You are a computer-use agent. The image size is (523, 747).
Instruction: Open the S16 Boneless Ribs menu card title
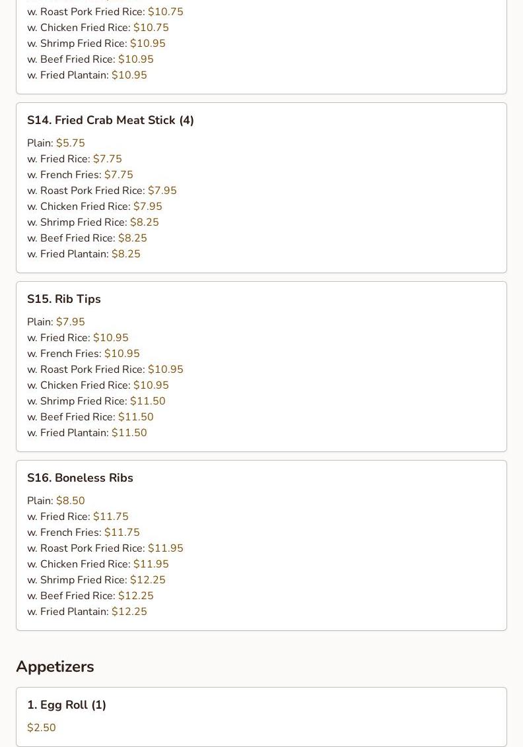point(80,477)
